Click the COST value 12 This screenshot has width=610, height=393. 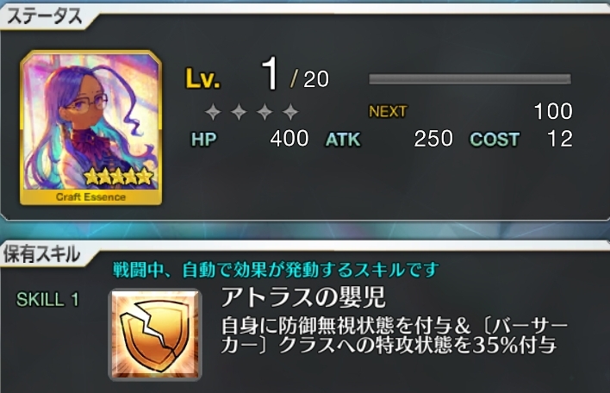tap(560, 139)
